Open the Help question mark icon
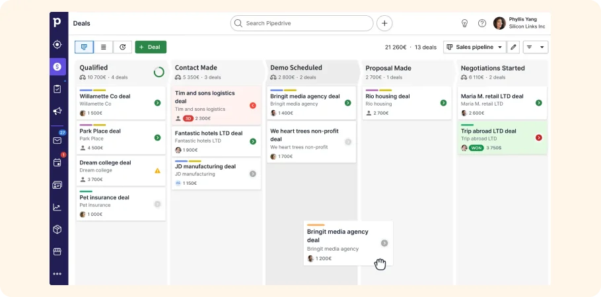Screen dimensions: 601x297 [x=482, y=23]
